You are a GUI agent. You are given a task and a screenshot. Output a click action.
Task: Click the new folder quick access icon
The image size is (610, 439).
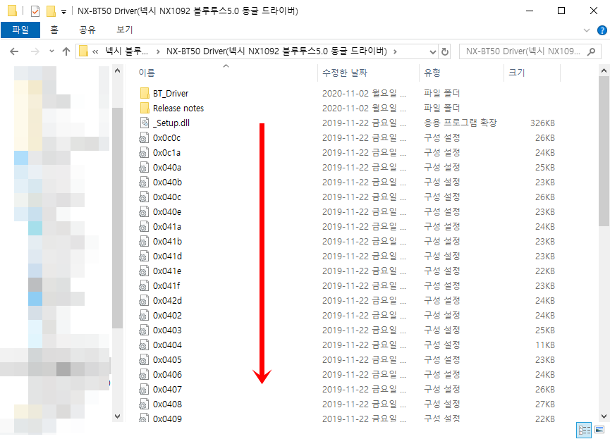(x=51, y=11)
